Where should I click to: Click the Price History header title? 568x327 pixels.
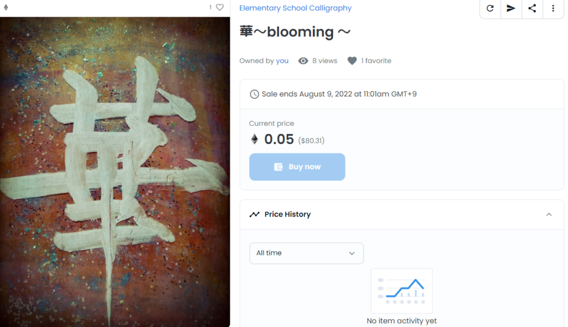tap(287, 214)
